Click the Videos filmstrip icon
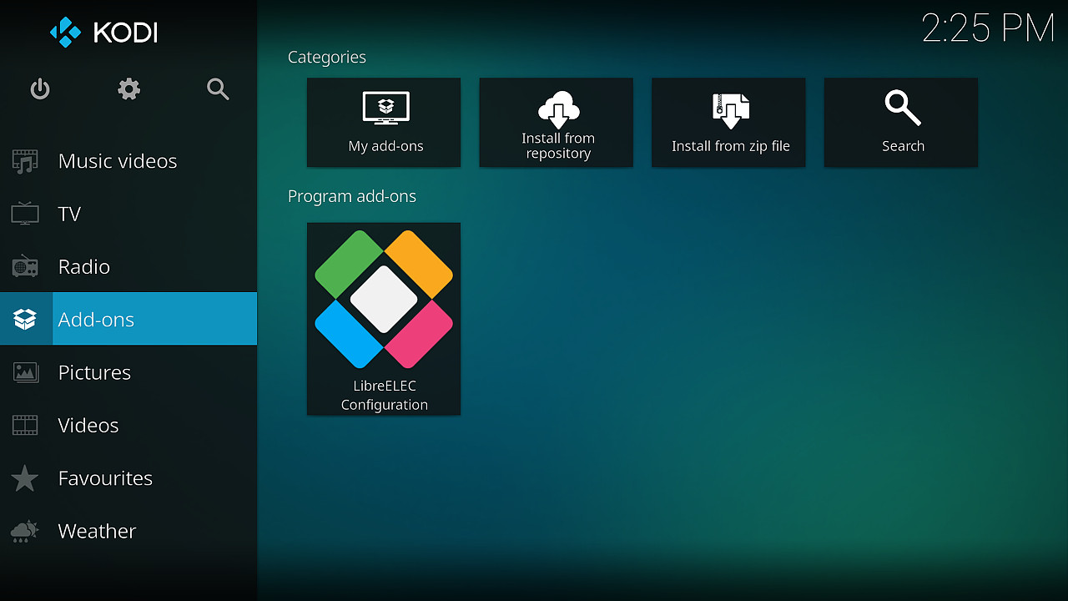Screen dimensions: 1068x601 coord(25,425)
